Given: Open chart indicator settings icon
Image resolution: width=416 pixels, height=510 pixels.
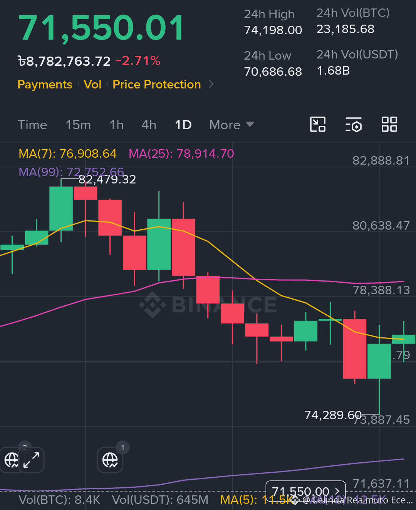Looking at the screenshot, I should [353, 124].
